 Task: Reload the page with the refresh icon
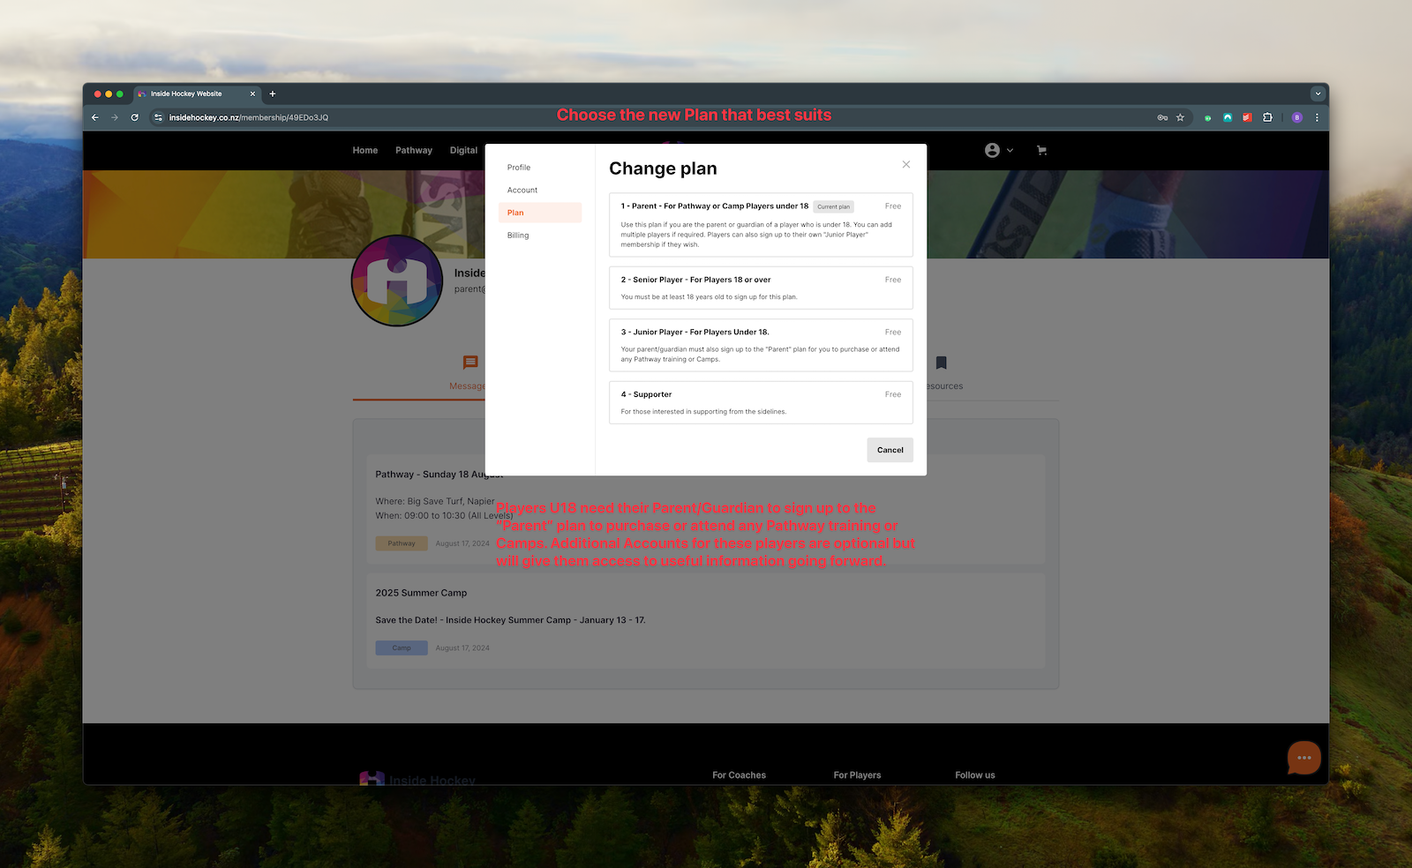coord(135,117)
